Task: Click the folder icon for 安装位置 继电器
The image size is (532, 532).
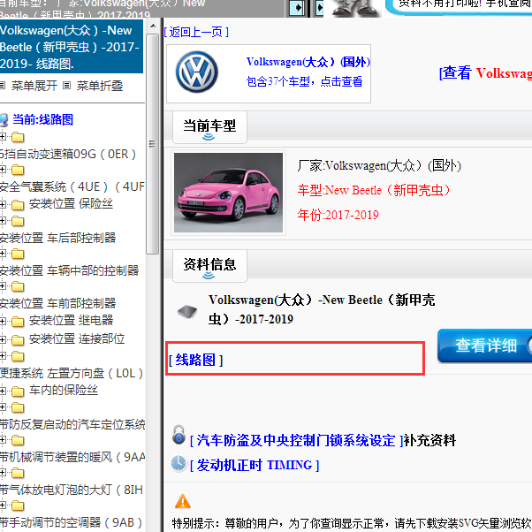Action: [x=18, y=322]
